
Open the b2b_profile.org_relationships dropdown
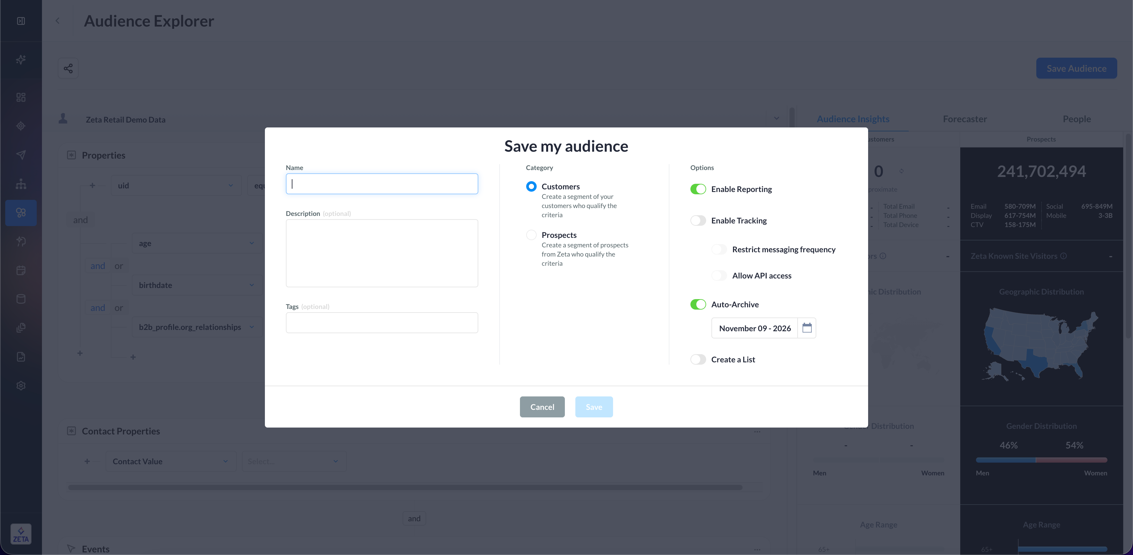pos(197,327)
